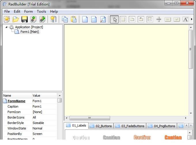
Task: Click the Caption property value field
Action: 45,106
